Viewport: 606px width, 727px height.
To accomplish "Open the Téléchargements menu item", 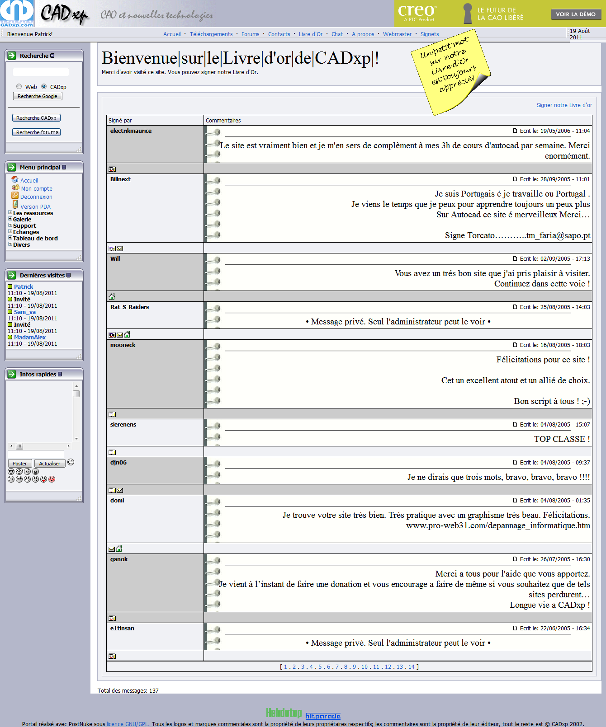I will tap(211, 34).
